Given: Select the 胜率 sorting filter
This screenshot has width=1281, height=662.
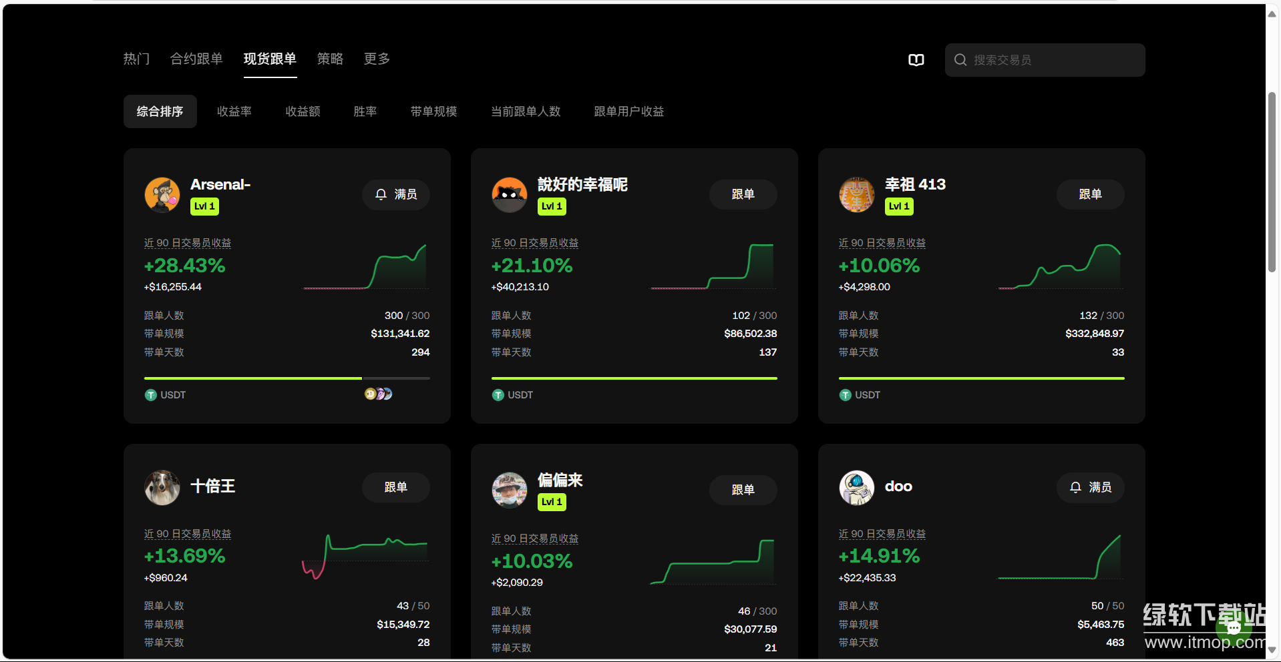Looking at the screenshot, I should click(365, 111).
